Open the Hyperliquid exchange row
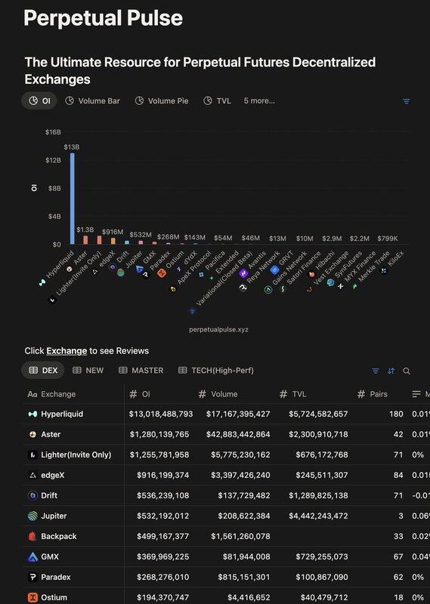The image size is (430, 604). tap(62, 414)
